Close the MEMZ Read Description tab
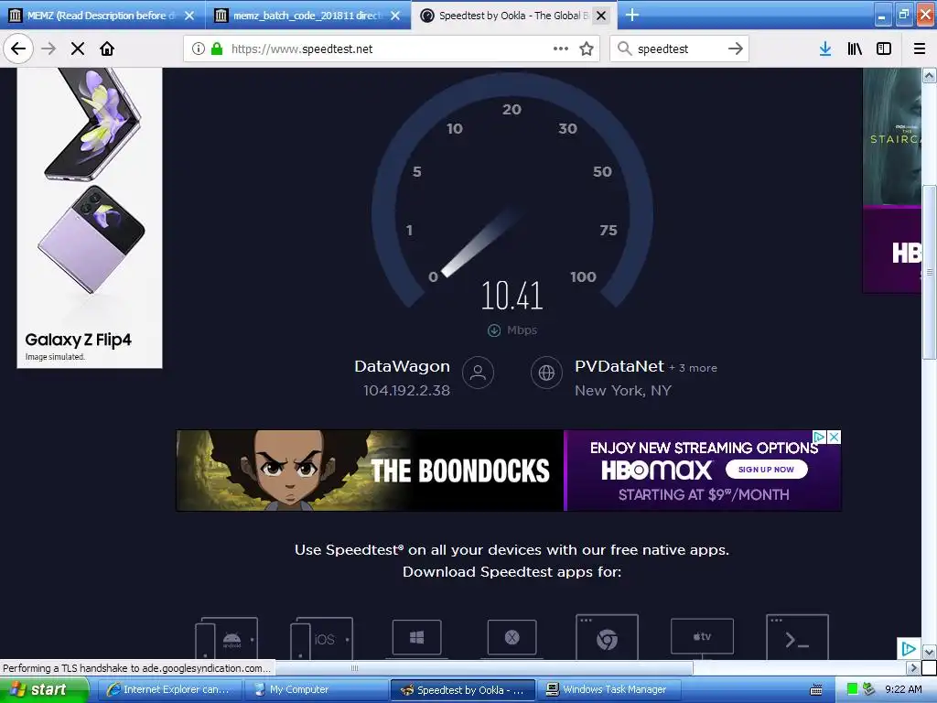937x703 pixels. tap(189, 16)
